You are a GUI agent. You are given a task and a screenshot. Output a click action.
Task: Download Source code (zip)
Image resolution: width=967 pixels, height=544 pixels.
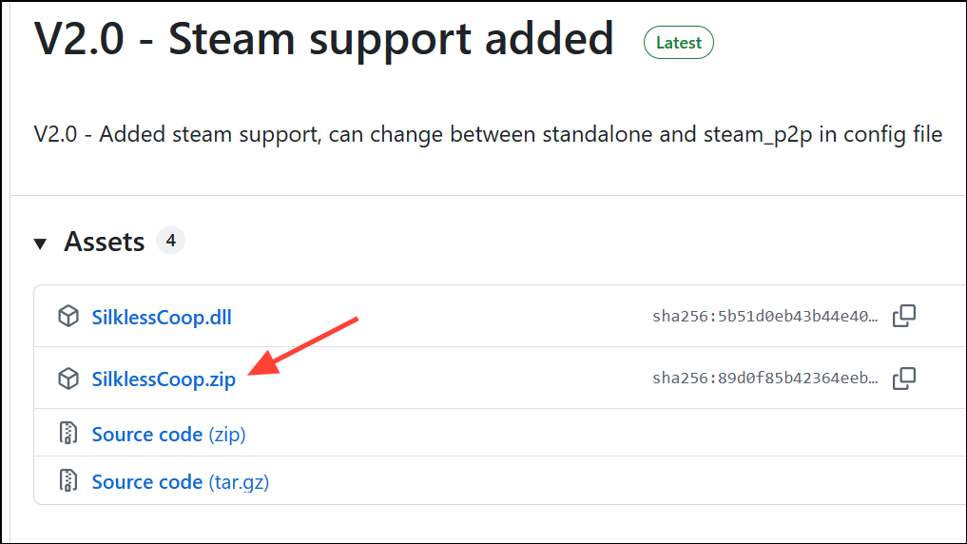pyautogui.click(x=168, y=435)
